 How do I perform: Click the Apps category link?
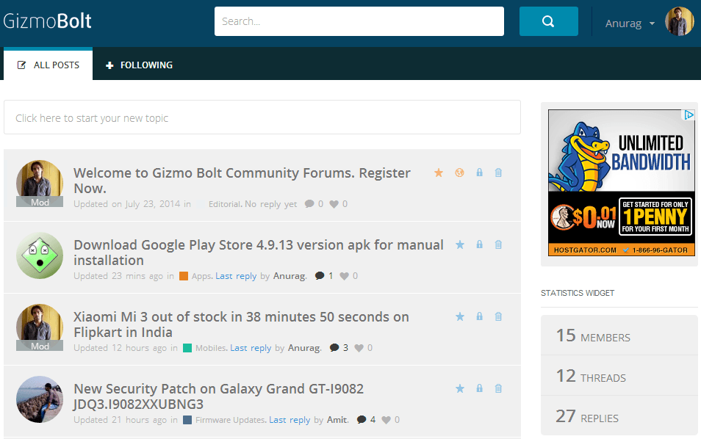coord(201,276)
